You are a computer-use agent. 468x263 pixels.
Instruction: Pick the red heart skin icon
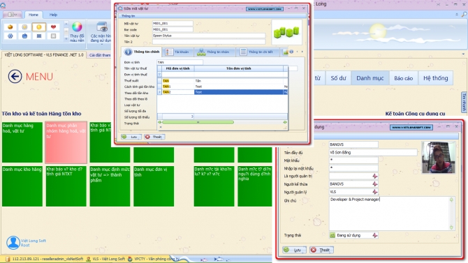(53, 27)
